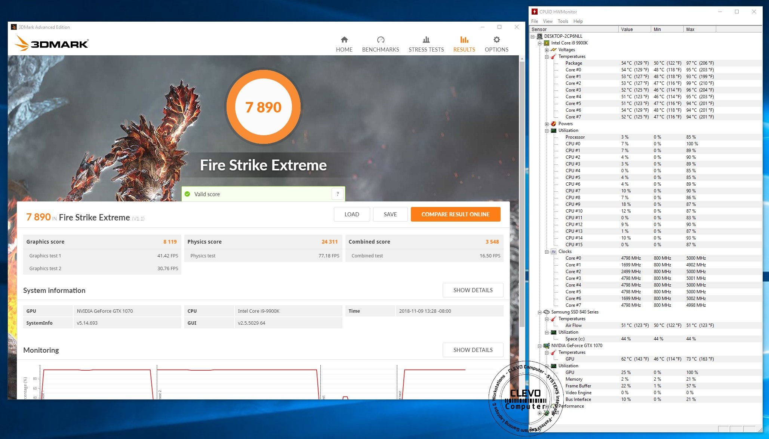
Task: Click the Clocks waveform icon
Action: 554,251
